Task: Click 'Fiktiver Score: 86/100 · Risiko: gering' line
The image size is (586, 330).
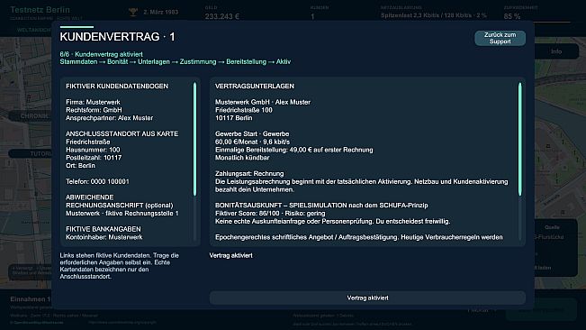Action: (270, 214)
